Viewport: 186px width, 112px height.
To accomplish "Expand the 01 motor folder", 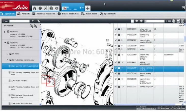I will (7, 54).
